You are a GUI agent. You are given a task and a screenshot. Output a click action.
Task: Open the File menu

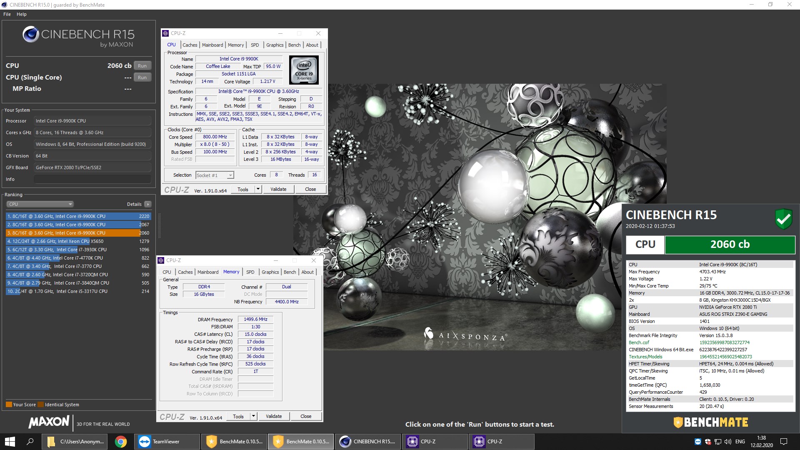click(x=7, y=14)
